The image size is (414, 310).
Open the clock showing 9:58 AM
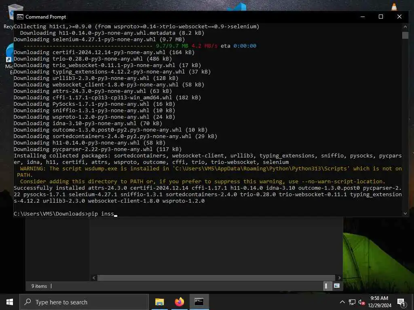[x=379, y=302]
